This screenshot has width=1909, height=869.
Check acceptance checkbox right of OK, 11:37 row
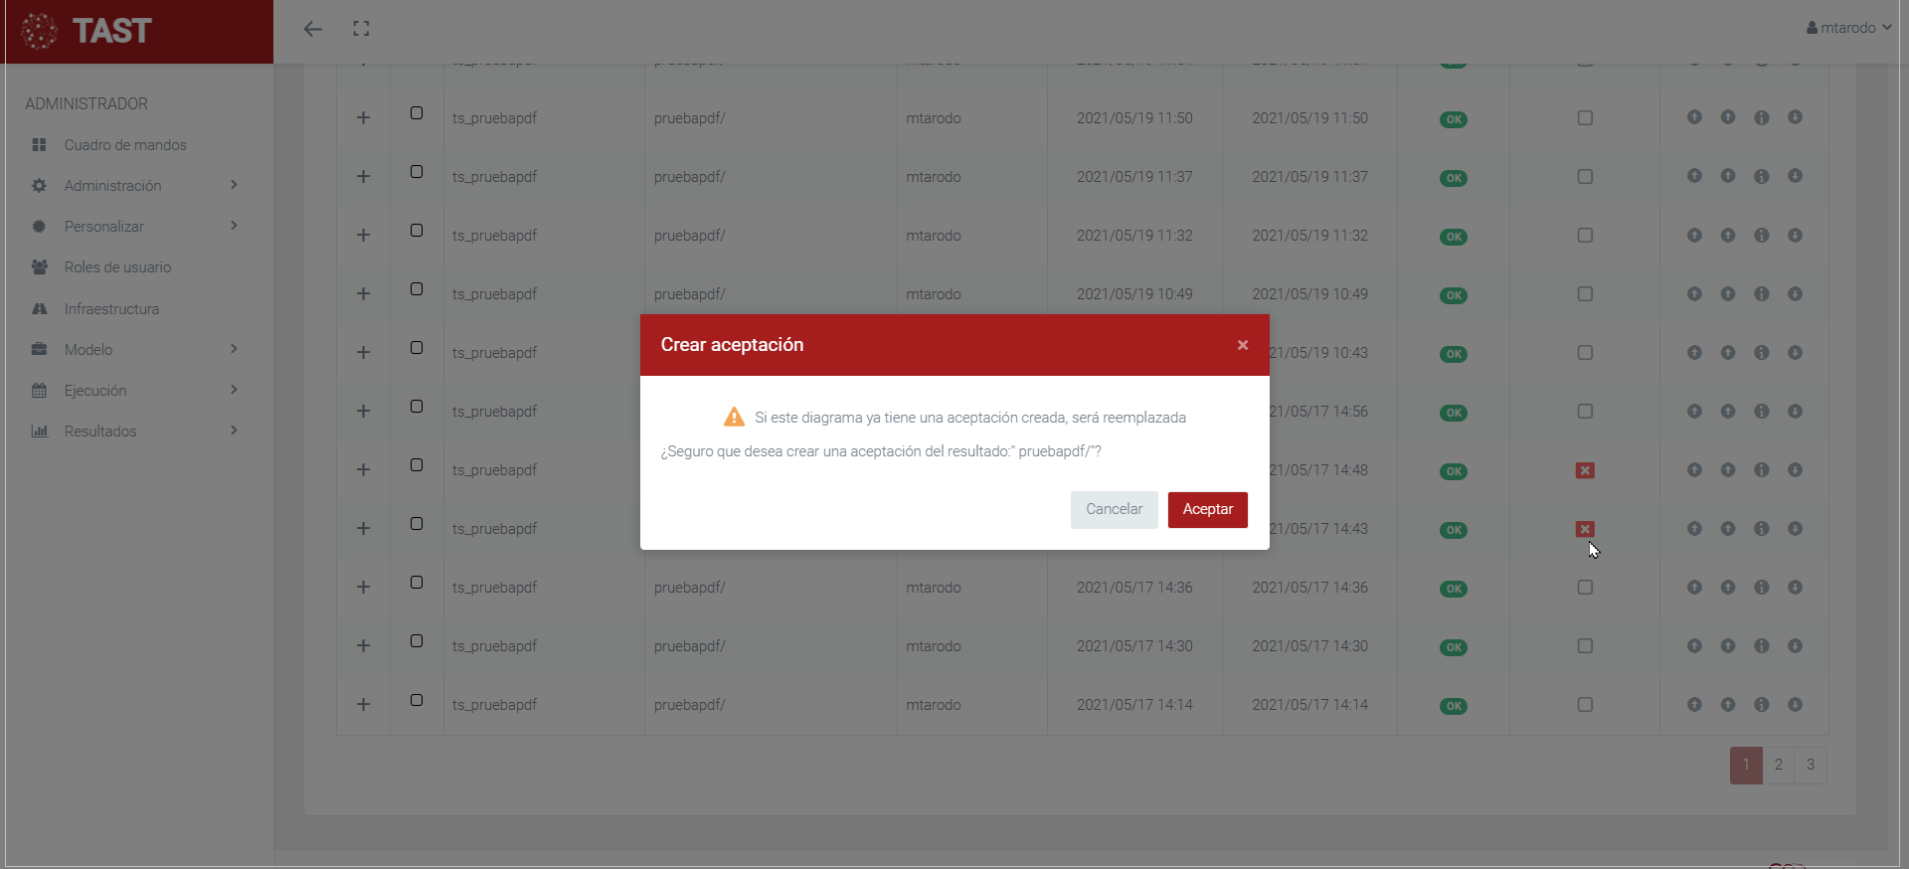coord(1585,177)
